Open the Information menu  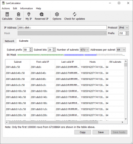(27, 8)
